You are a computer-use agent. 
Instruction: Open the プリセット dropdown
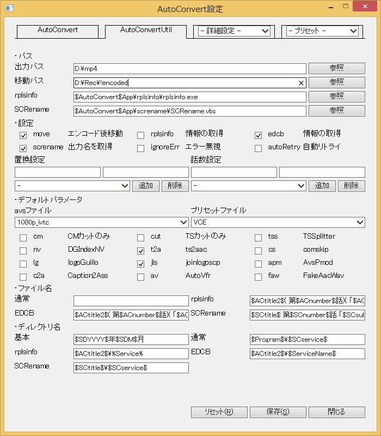click(x=322, y=31)
